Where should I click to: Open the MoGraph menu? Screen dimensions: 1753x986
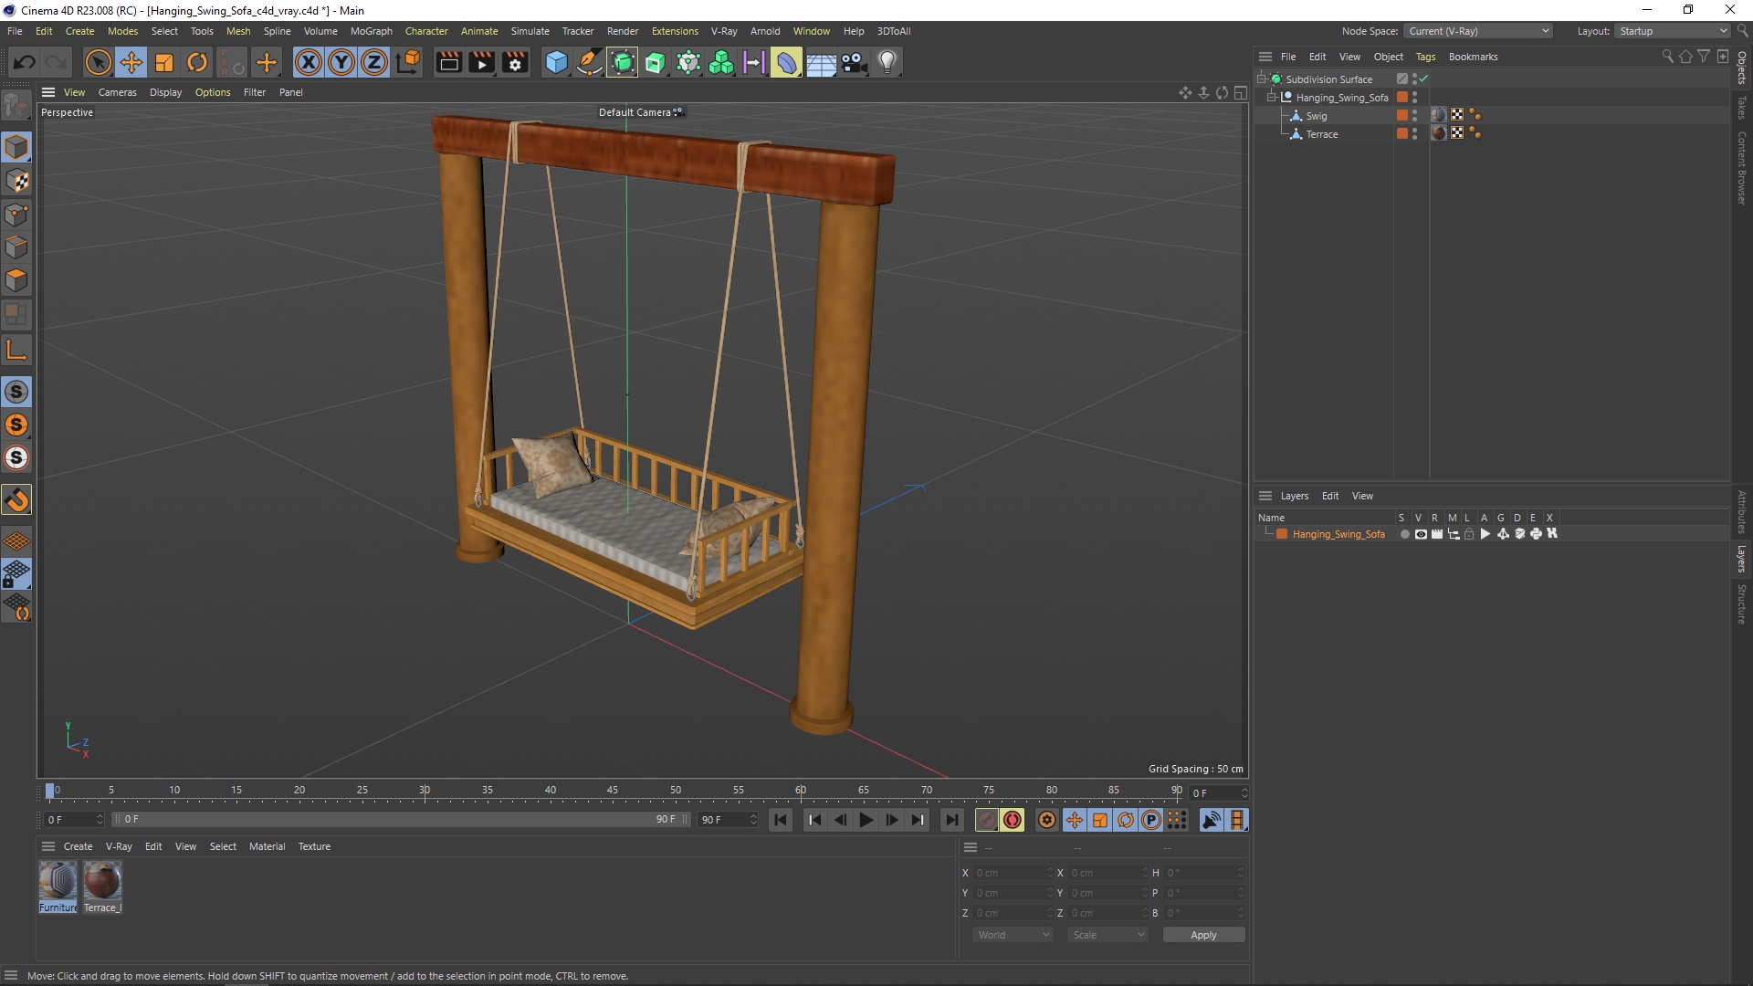point(371,31)
